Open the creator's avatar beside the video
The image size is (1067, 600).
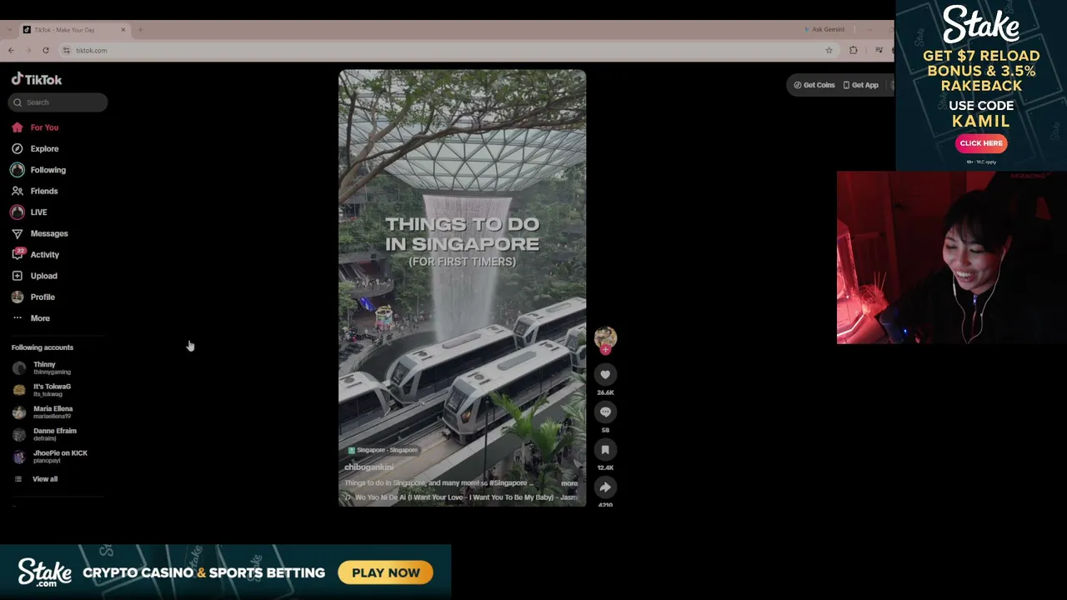coord(605,337)
